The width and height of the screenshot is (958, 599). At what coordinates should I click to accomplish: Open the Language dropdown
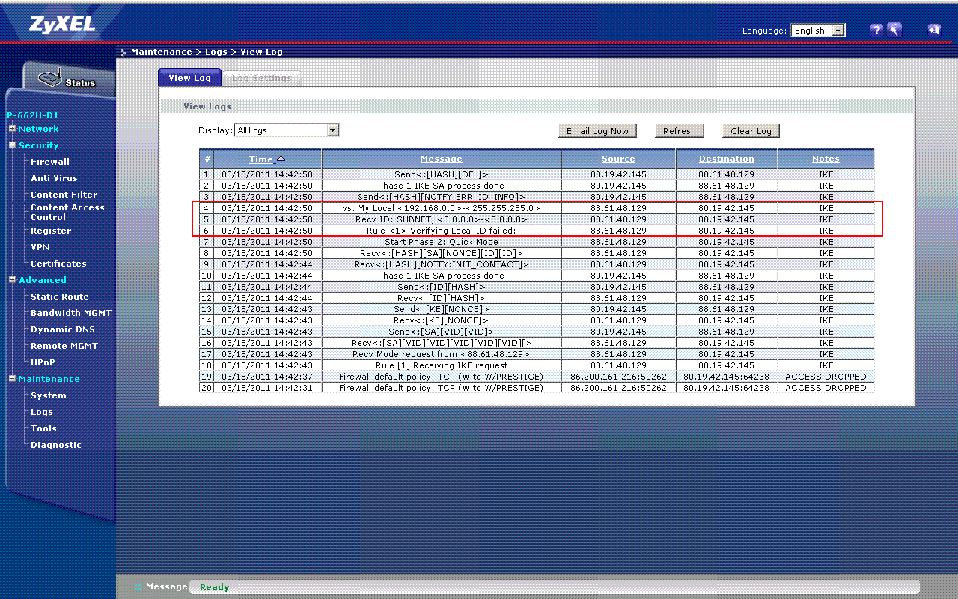pos(838,31)
